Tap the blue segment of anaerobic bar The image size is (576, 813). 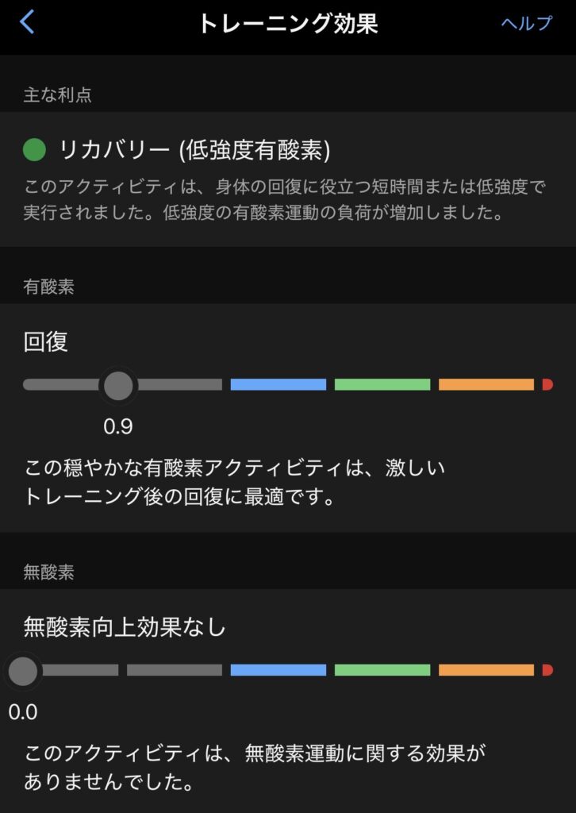(278, 670)
